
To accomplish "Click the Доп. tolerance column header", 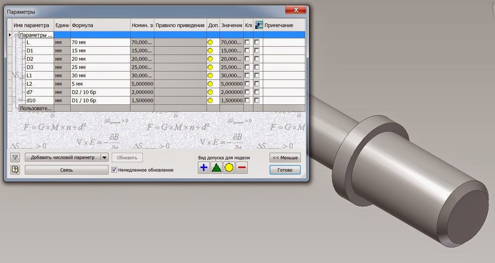I will pyautogui.click(x=213, y=25).
